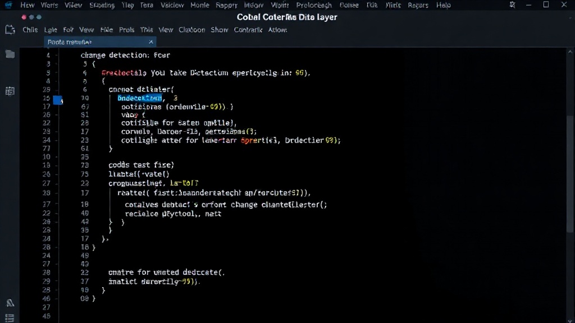
Task: Click 'Clatoon' in the toolbar
Action: tap(192, 30)
